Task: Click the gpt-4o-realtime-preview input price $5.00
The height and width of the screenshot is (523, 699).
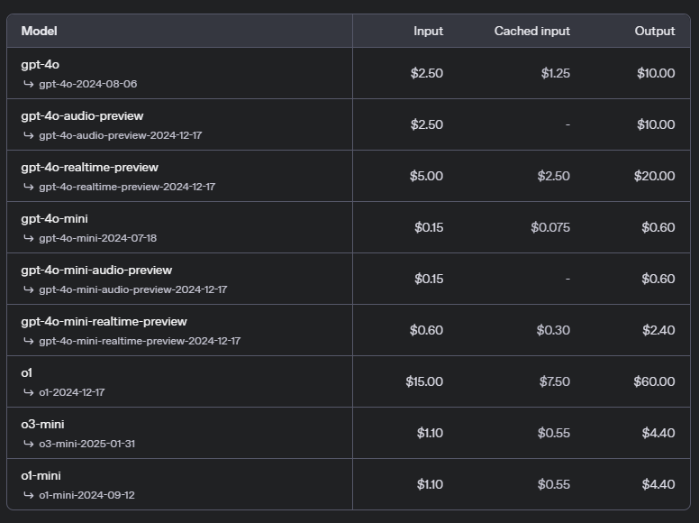Action: [426, 176]
